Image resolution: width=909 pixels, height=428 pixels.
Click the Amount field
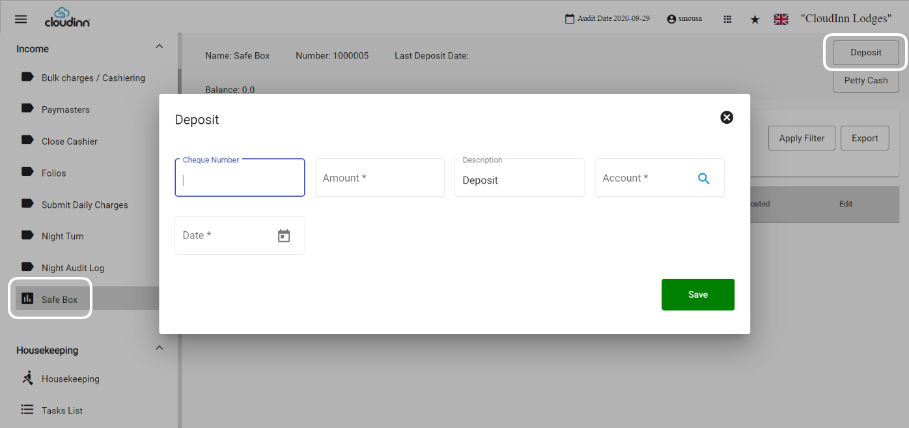pyautogui.click(x=380, y=178)
